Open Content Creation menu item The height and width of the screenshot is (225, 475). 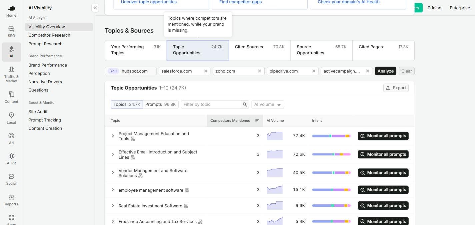(45, 128)
